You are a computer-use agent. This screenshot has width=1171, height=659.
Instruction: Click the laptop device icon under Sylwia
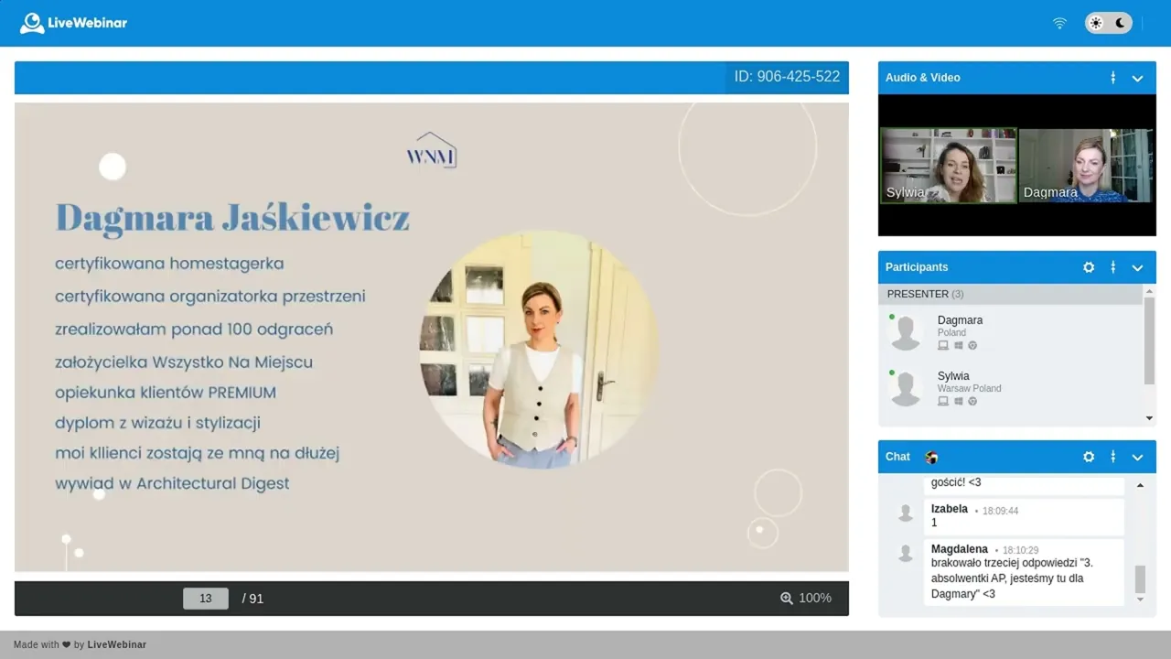tap(943, 401)
